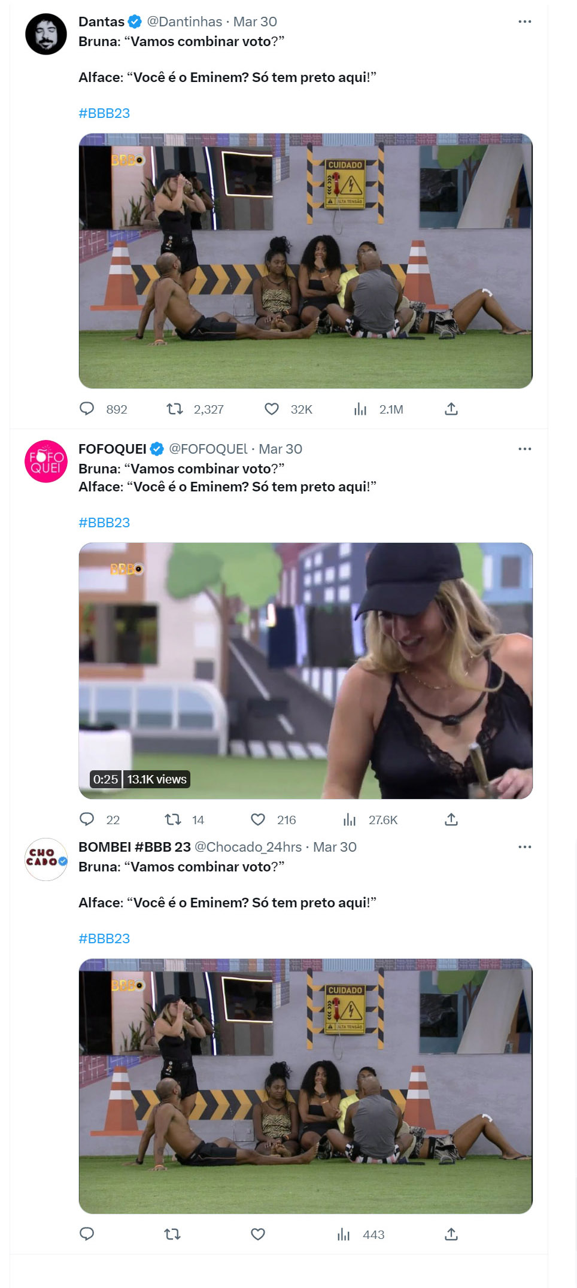Reply to the FOFOQUEI tweet
The height and width of the screenshot is (1288, 577).
(x=87, y=819)
